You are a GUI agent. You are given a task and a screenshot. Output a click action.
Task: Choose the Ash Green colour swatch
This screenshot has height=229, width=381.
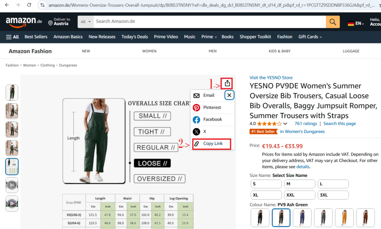coord(281,217)
